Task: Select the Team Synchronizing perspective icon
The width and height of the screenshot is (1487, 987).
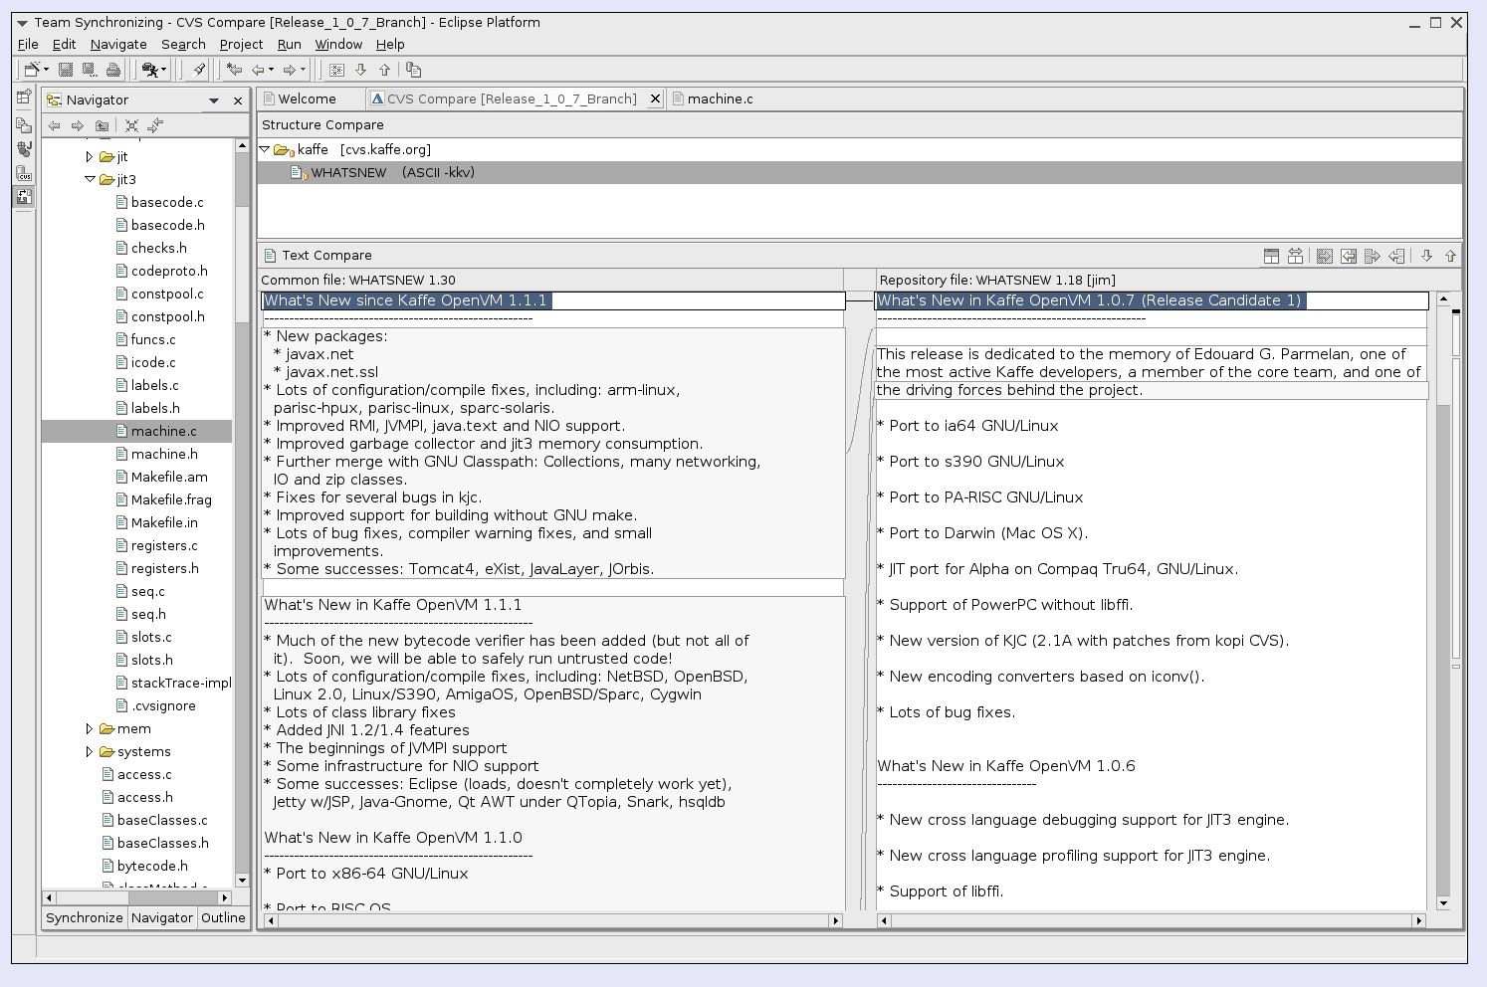Action: point(24,197)
